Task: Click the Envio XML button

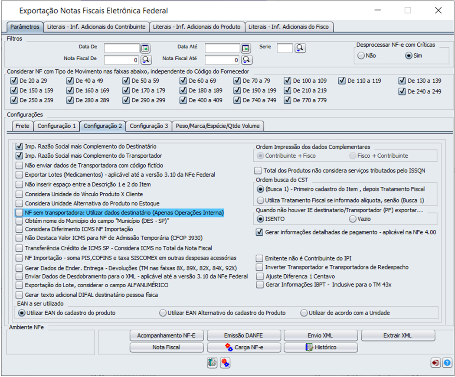Action: [321, 335]
